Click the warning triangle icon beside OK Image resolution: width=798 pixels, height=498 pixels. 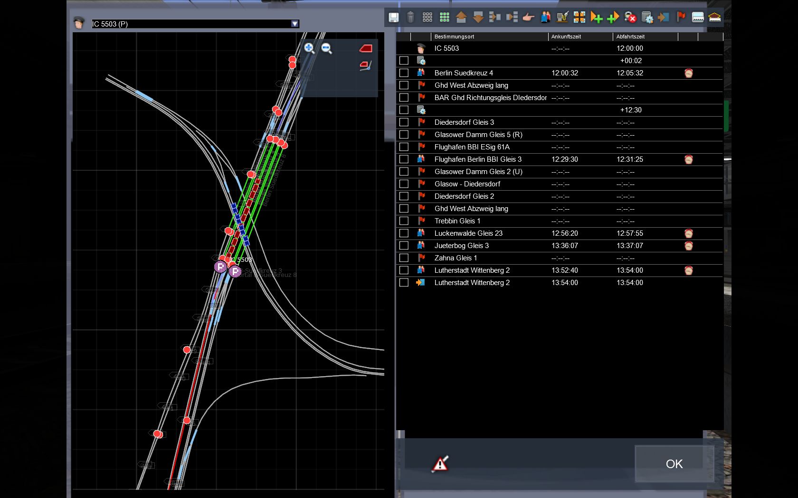click(x=440, y=464)
